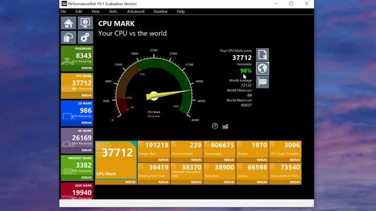Click the Extended Instructions 38370 score
Screen dimensions: 376x211
click(x=192, y=167)
